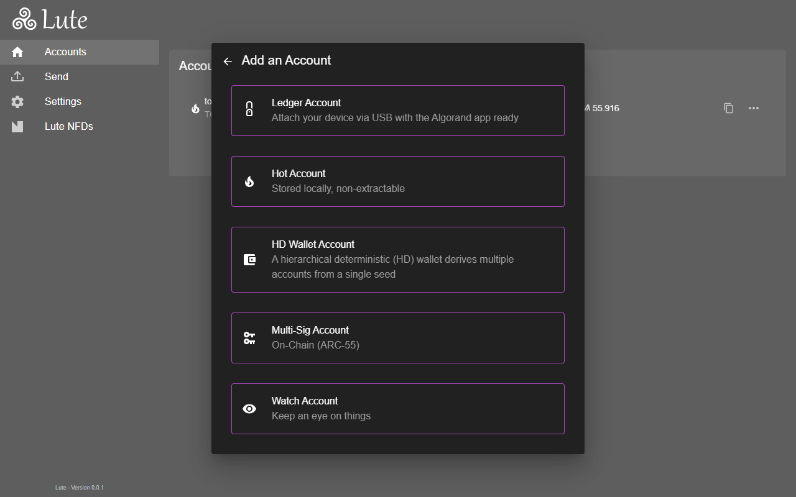This screenshot has width=796, height=497.
Task: Click the Lute logo
Action: point(50,20)
